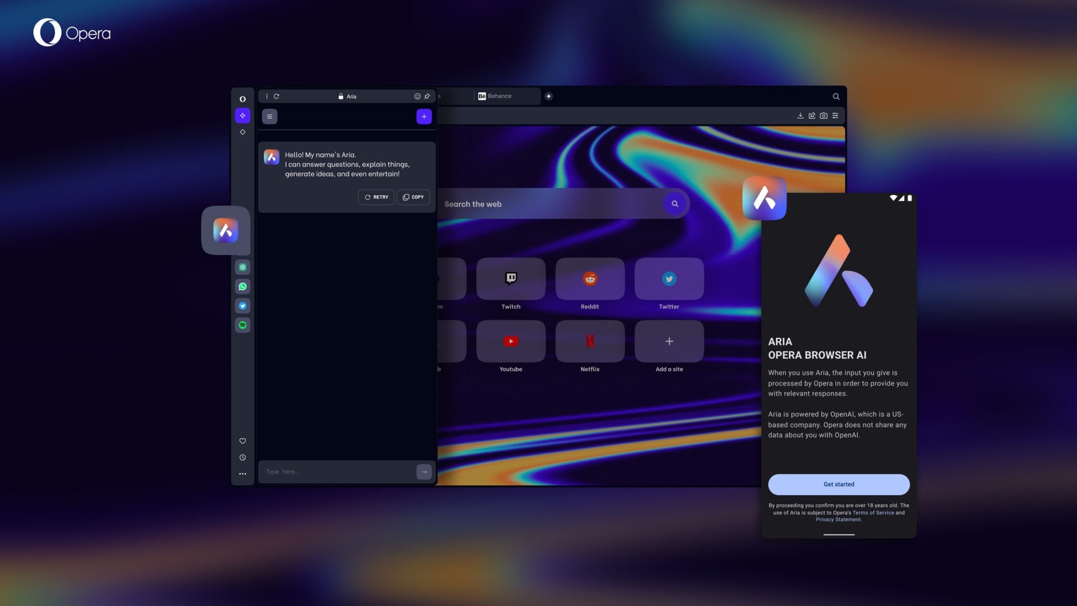Click the Aria chat tab
The height and width of the screenshot is (606, 1077).
tap(351, 96)
